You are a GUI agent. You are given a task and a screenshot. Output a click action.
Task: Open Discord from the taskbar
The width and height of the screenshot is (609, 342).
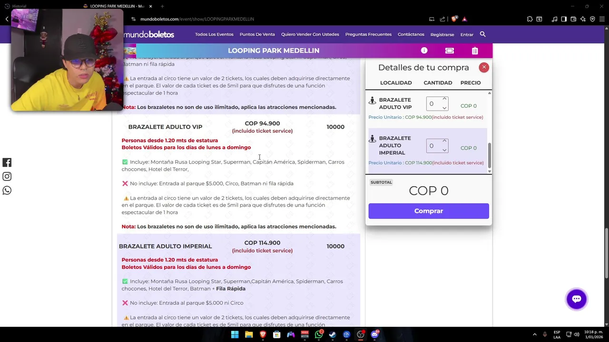click(374, 334)
